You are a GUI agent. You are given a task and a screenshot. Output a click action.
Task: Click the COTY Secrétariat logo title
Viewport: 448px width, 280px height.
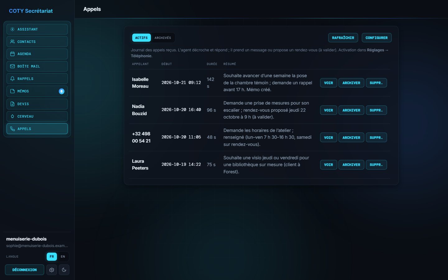coord(31,11)
